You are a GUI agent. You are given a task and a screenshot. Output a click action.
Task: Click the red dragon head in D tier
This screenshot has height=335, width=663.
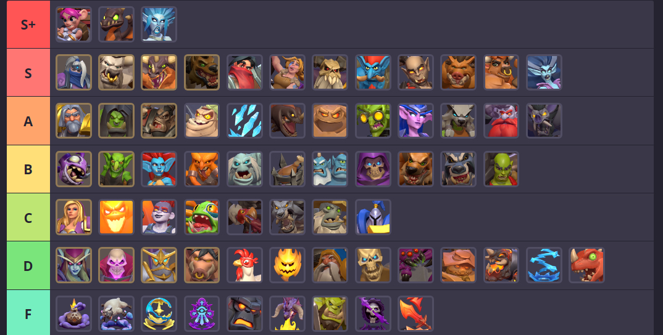586,265
